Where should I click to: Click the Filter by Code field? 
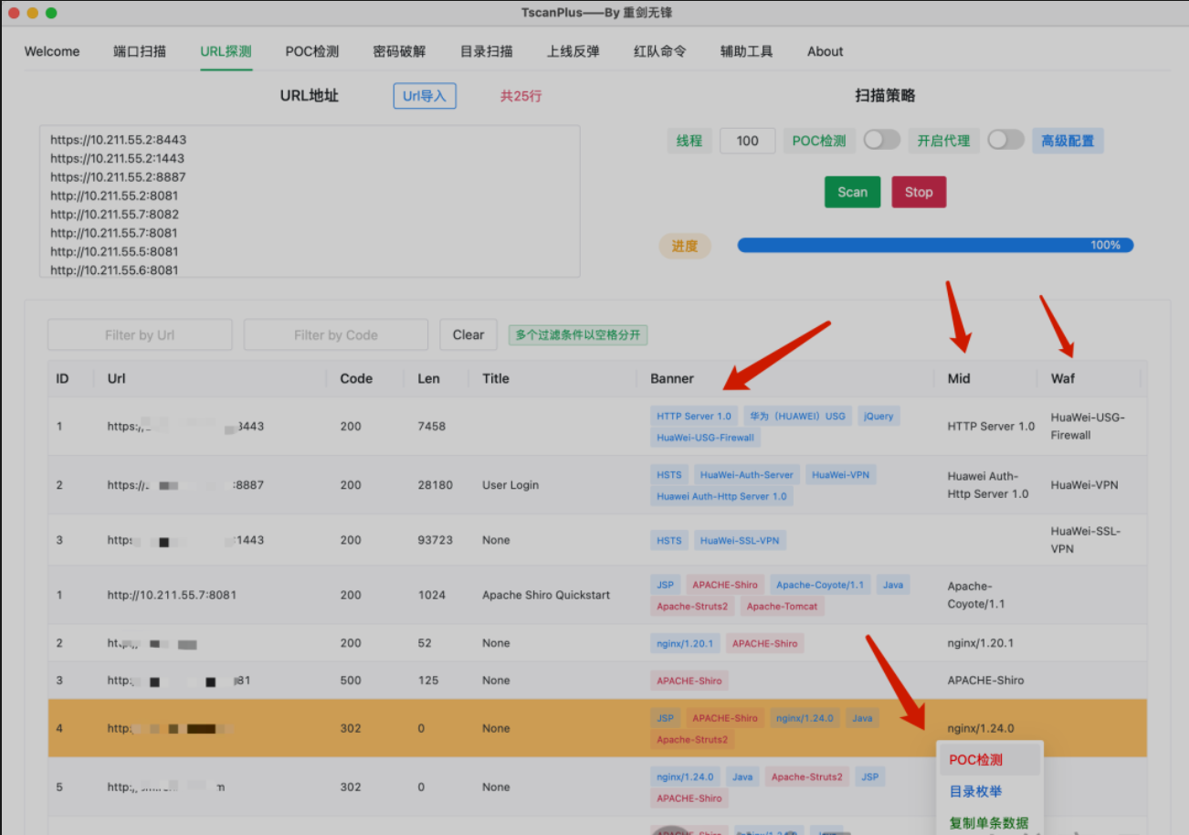336,334
